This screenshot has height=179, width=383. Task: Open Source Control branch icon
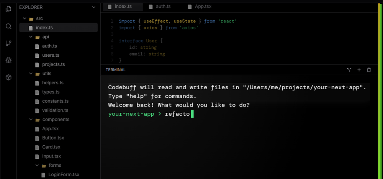(8, 44)
